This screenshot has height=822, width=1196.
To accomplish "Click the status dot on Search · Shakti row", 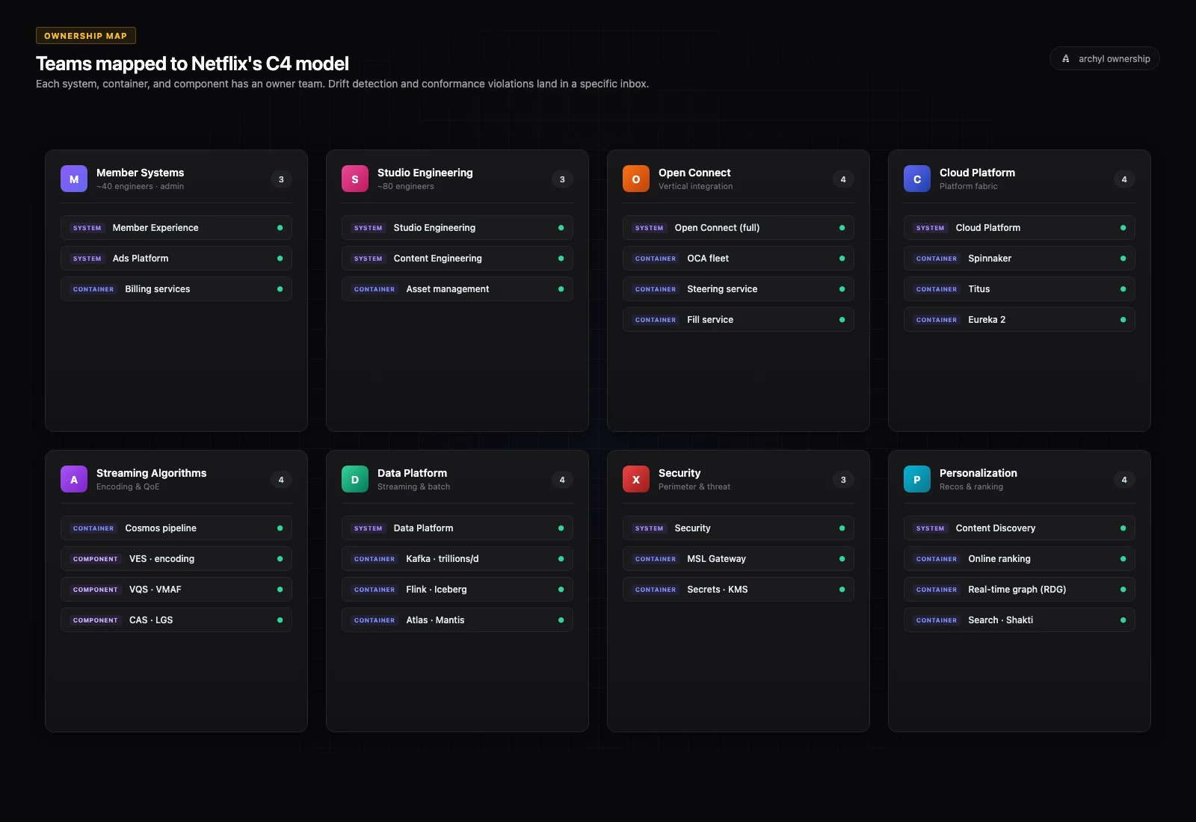I will [1123, 620].
